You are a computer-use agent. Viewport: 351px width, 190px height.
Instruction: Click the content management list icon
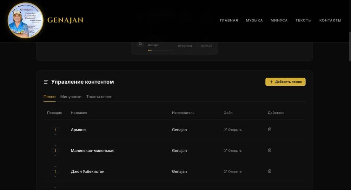46,82
